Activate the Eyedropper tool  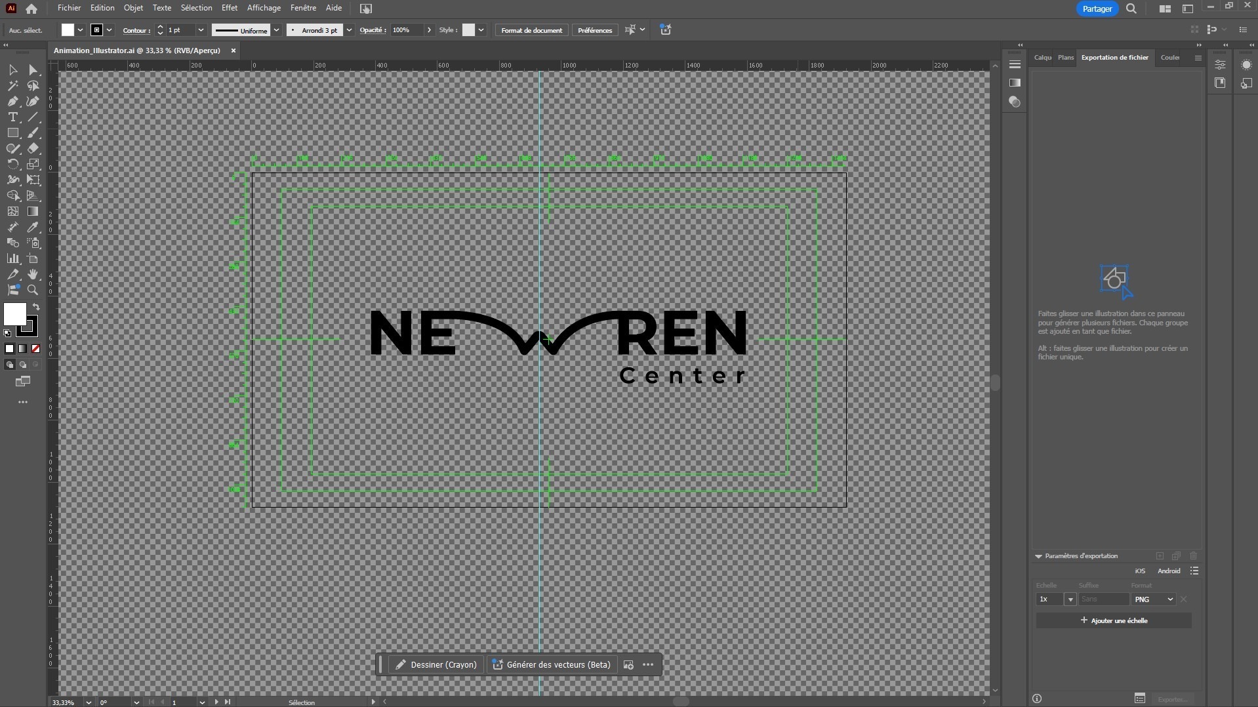click(33, 228)
